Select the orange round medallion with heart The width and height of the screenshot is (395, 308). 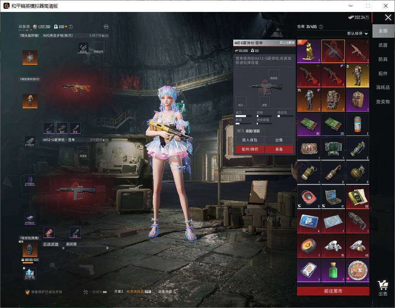[358, 270]
